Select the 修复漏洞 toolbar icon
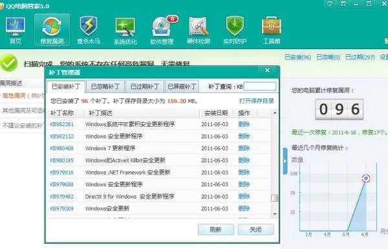Screen dimensions: 388x249 [x=52, y=30]
